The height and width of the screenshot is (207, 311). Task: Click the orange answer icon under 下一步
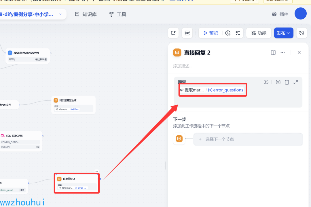179,139
